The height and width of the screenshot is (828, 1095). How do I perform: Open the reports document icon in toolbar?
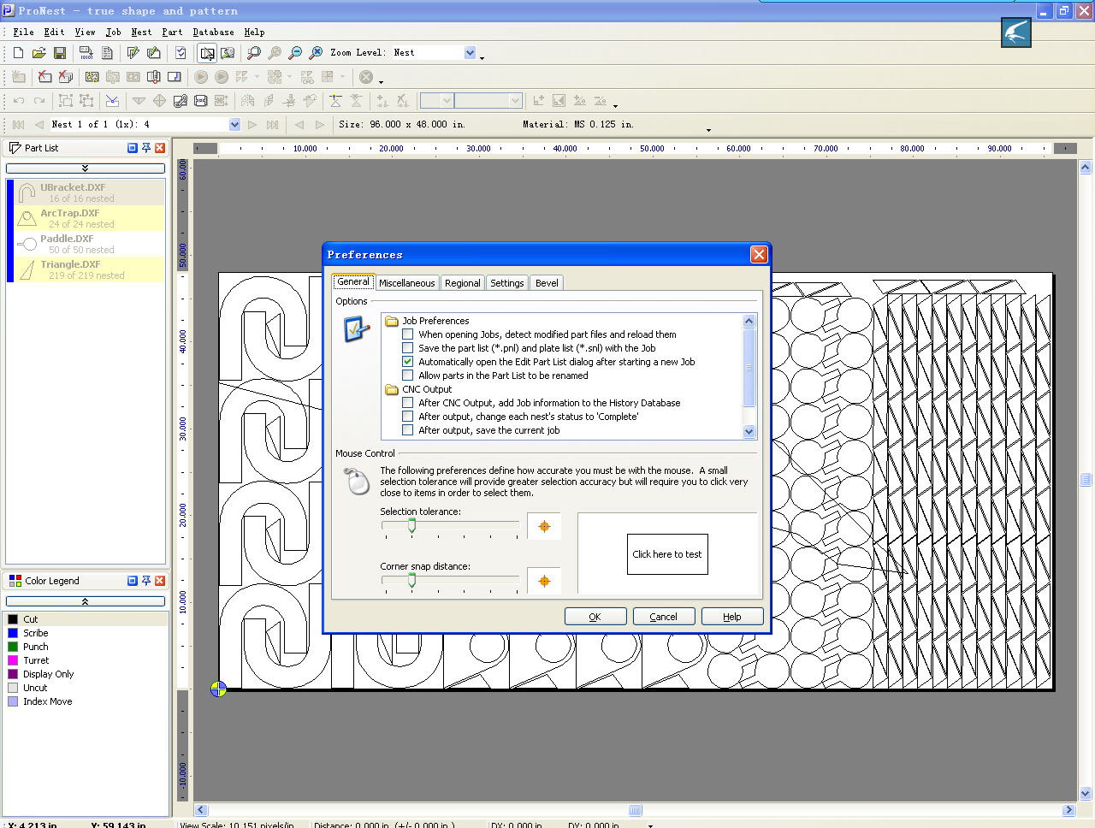pyautogui.click(x=107, y=53)
